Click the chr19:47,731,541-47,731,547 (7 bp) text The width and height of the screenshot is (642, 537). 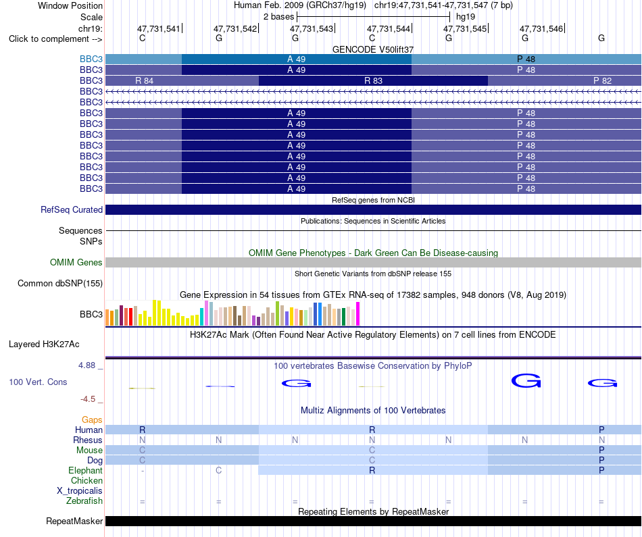[x=443, y=5]
